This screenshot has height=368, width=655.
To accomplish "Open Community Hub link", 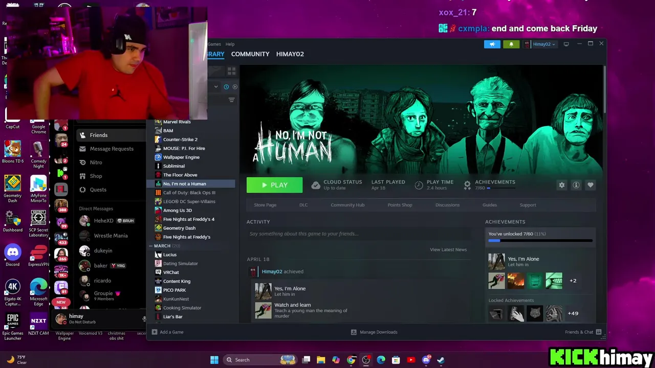I will coord(347,205).
